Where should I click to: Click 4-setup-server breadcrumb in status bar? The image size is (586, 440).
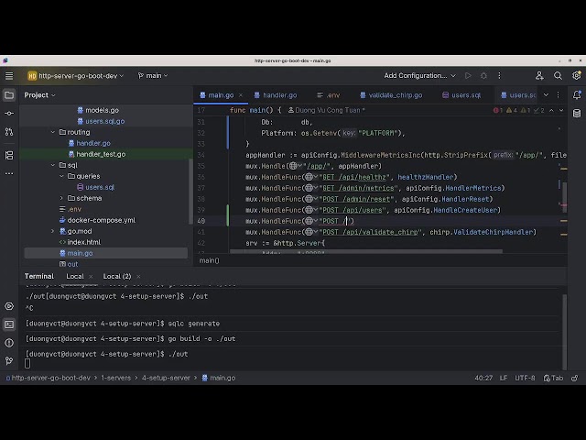(x=165, y=378)
